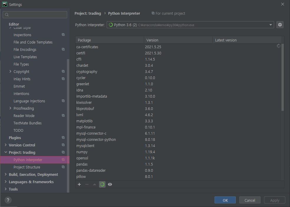Viewport: 290px width, 207px height.
Task: Select the numpy package row
Action: coord(178,152)
